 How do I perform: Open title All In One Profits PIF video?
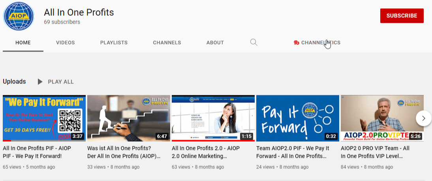coord(37,152)
